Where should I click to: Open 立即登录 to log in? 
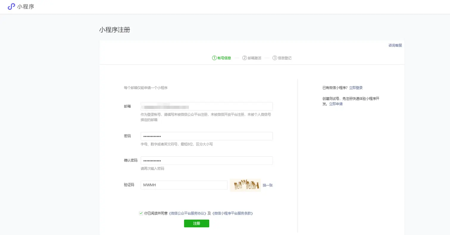click(356, 88)
